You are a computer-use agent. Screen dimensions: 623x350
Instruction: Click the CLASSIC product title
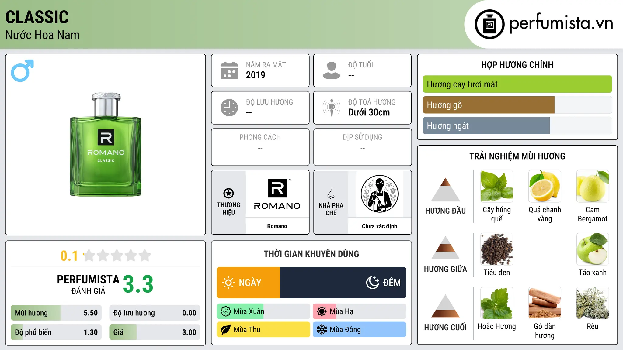(x=37, y=17)
